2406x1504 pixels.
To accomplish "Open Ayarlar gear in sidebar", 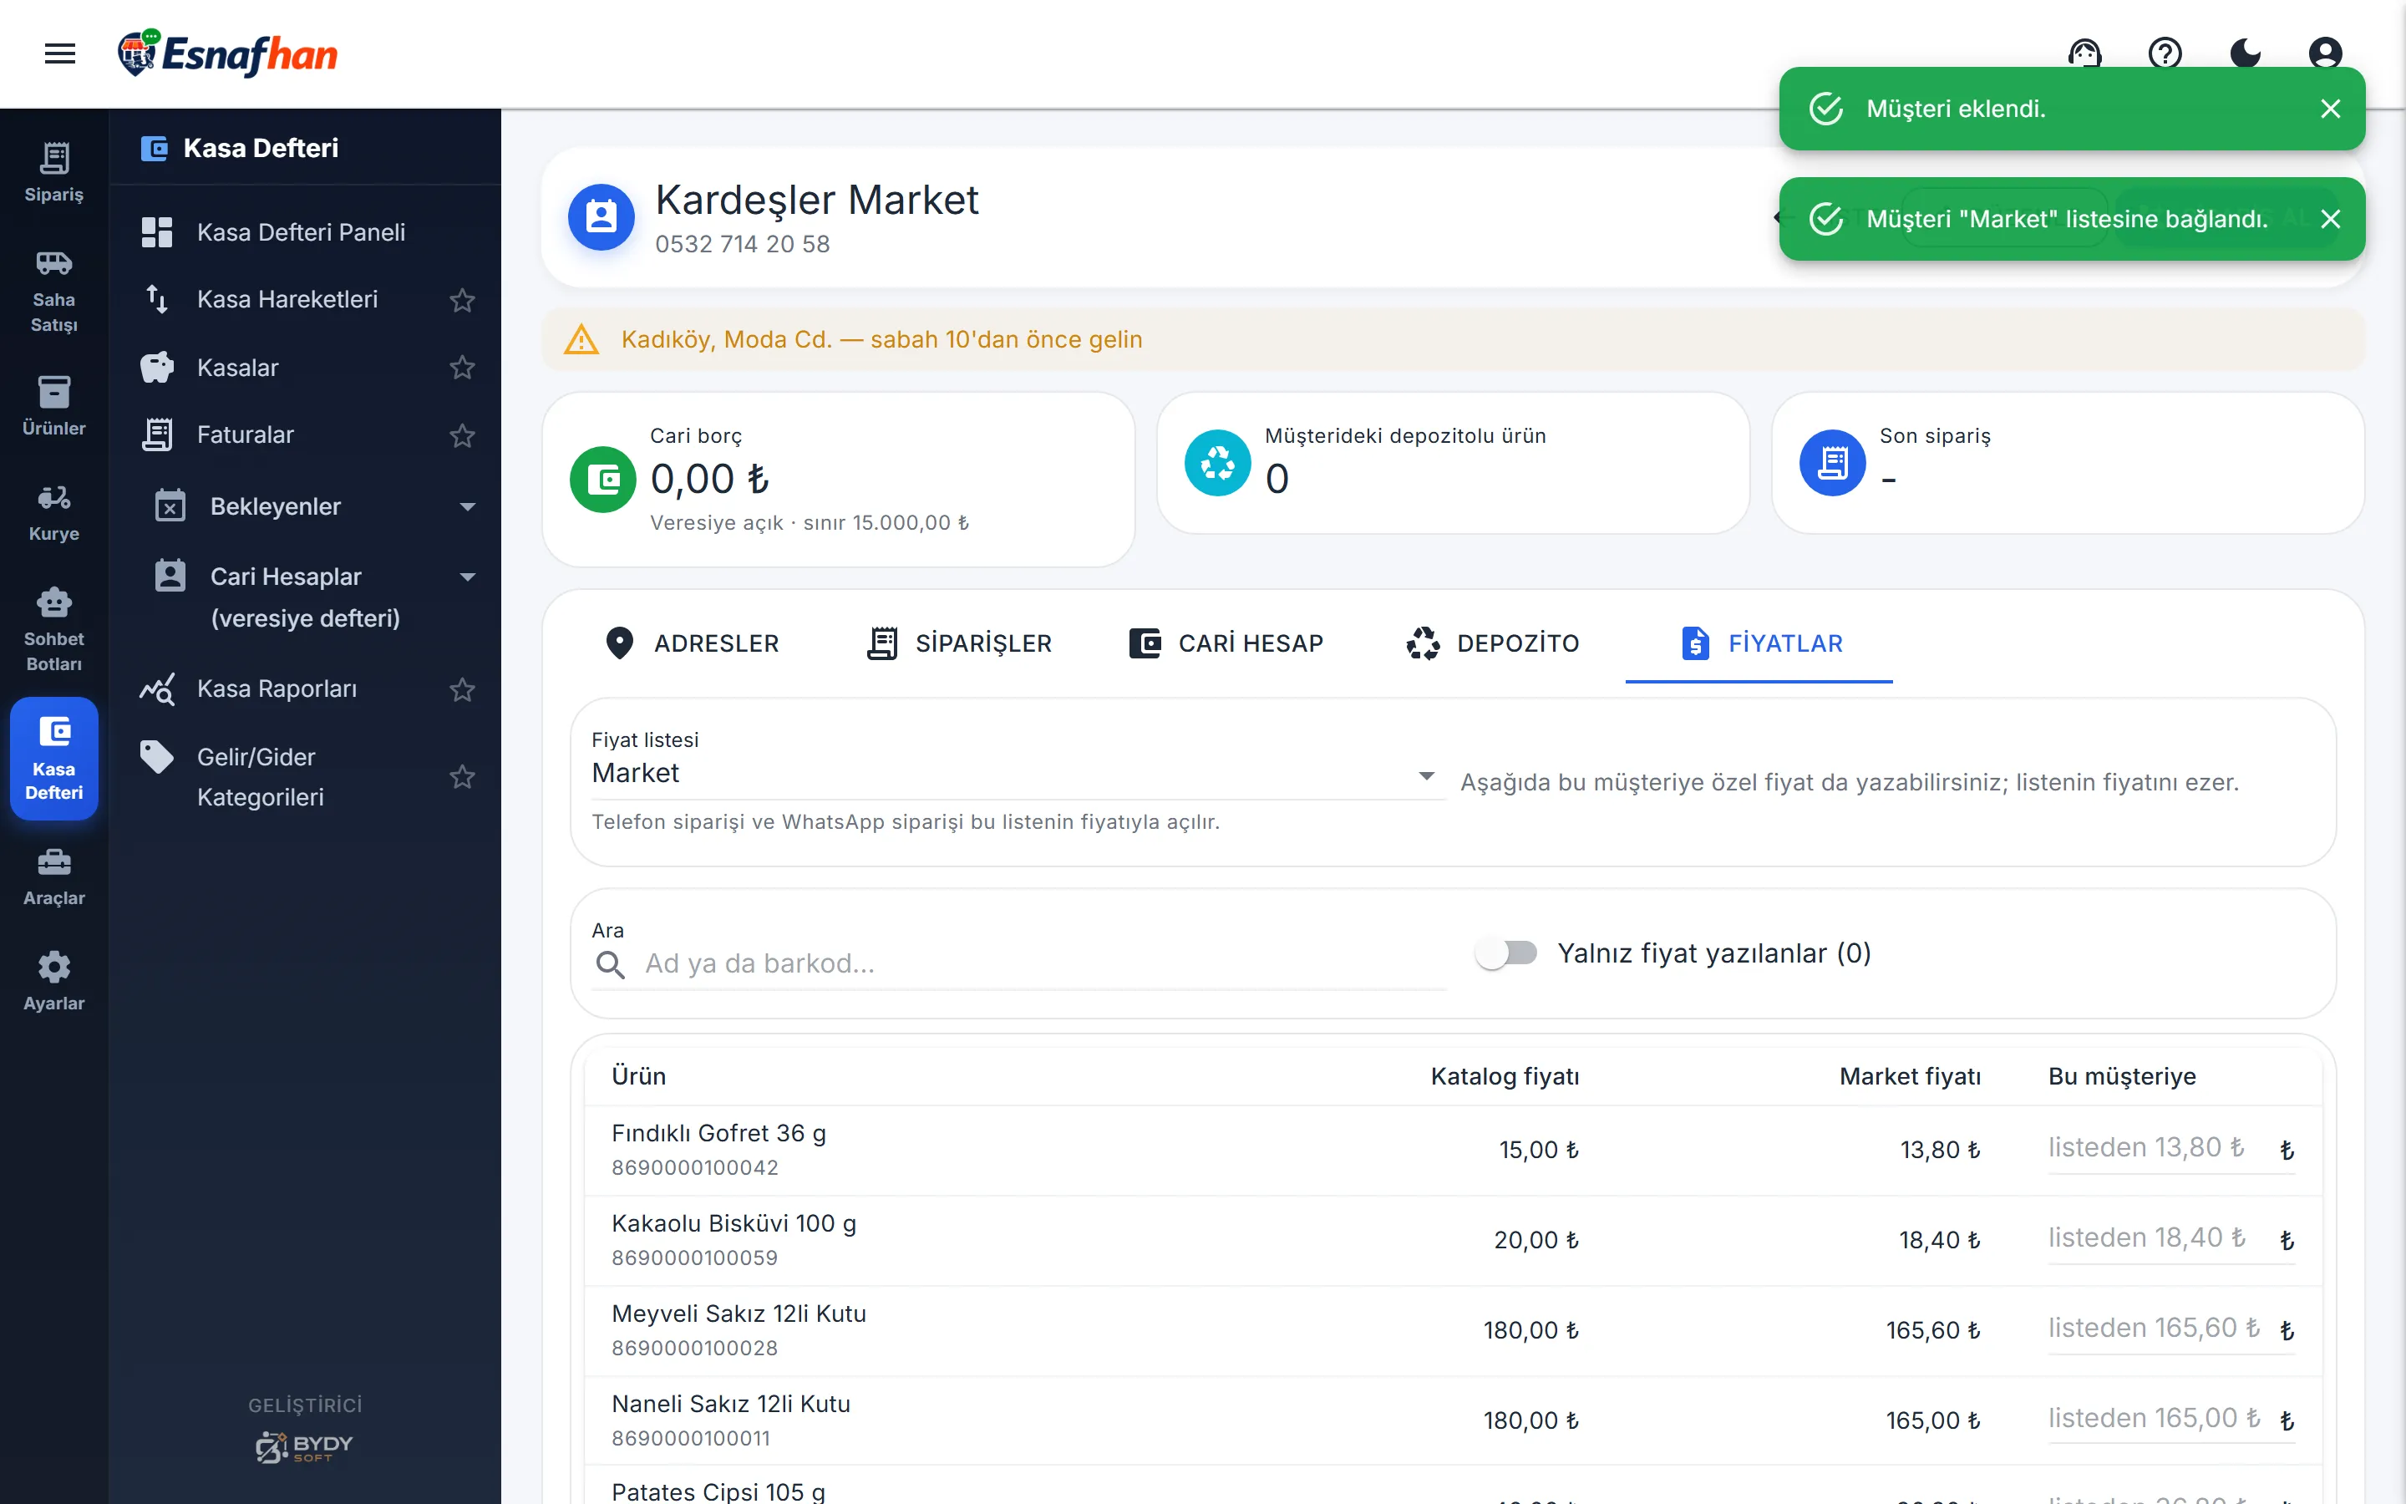I will pyautogui.click(x=53, y=981).
